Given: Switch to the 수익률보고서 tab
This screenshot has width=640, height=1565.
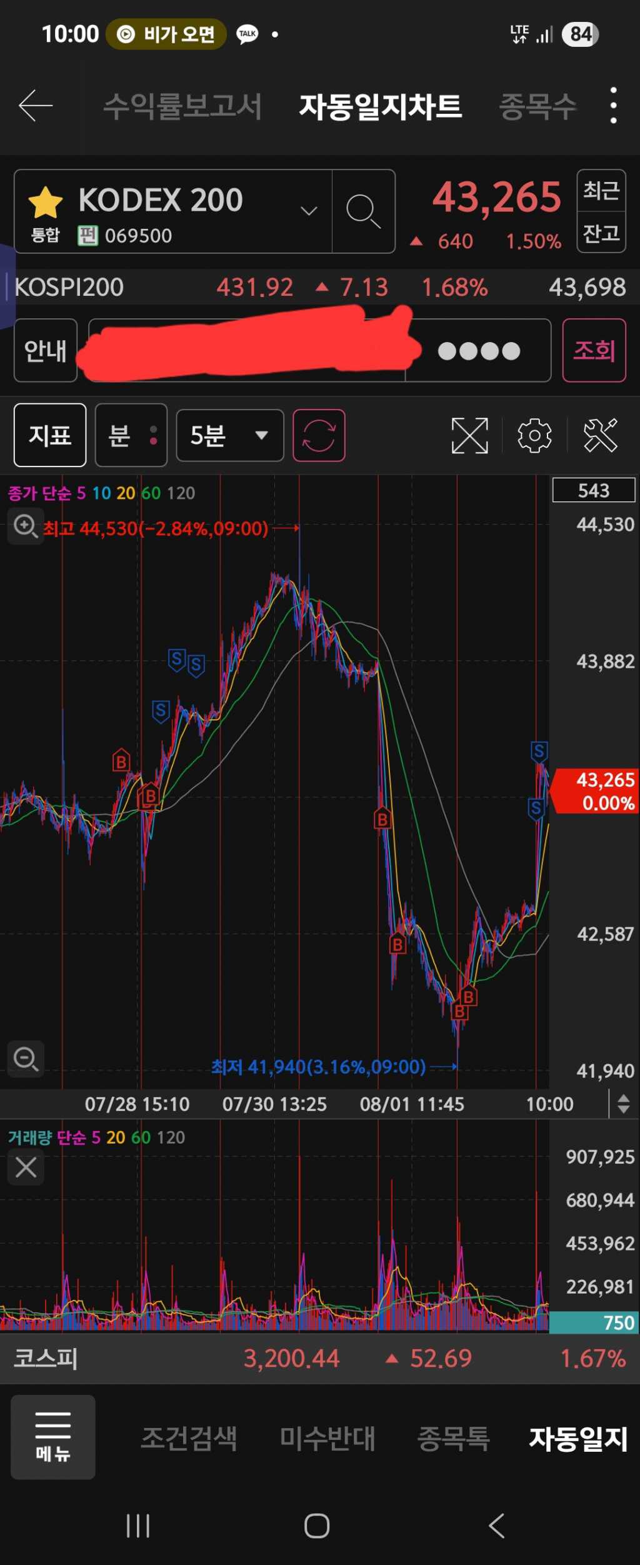Looking at the screenshot, I should [x=182, y=106].
